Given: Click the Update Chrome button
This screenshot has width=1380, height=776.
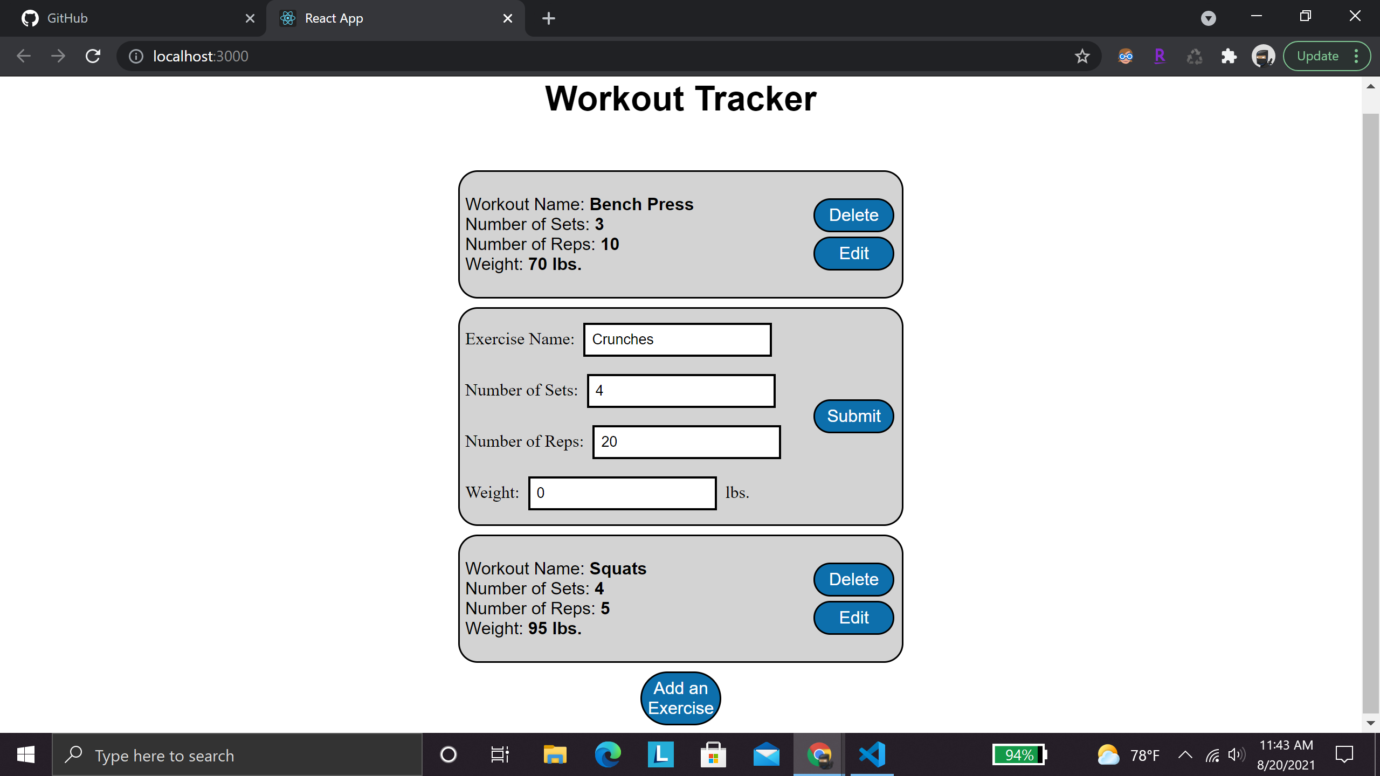Looking at the screenshot, I should click(1317, 56).
